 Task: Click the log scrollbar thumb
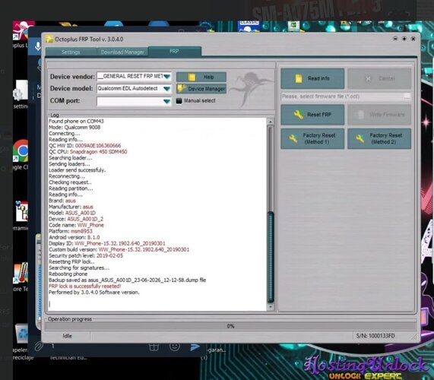click(x=271, y=258)
